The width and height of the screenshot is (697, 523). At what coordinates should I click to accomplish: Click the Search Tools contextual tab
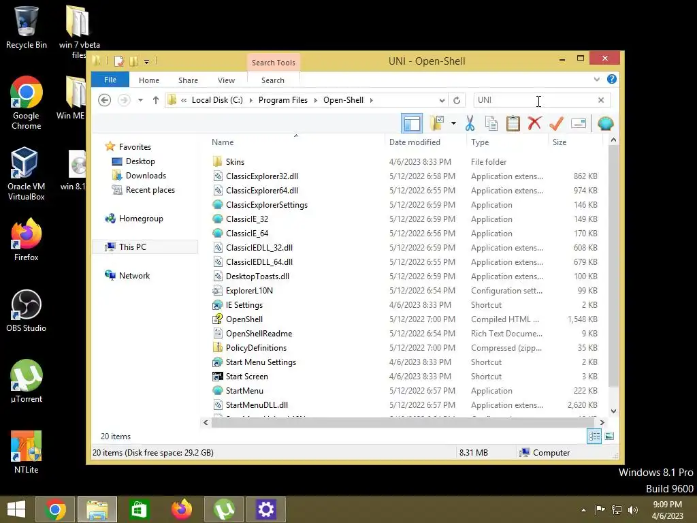click(x=274, y=63)
